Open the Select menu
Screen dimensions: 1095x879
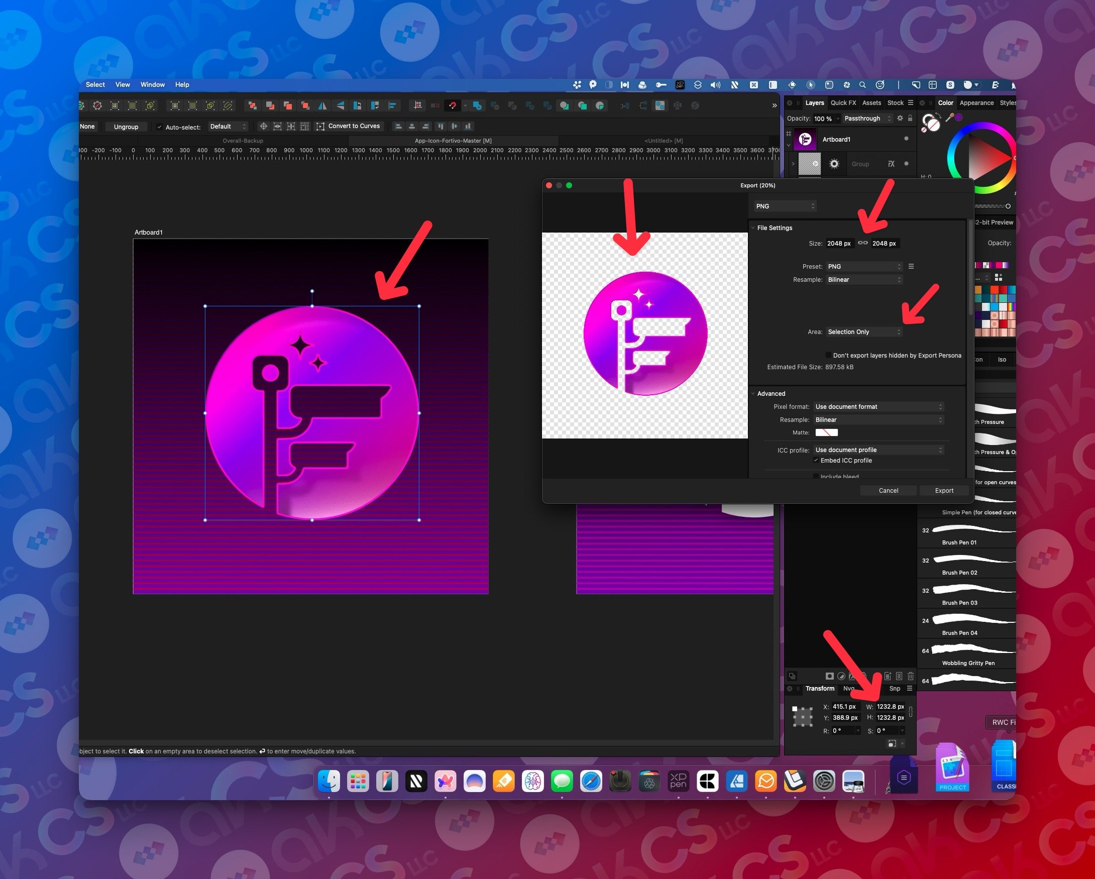(95, 85)
